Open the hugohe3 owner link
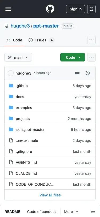Viewport: 100px width, 217px height. [x=20, y=26]
